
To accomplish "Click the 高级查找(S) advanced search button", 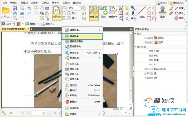I will 176,2.
